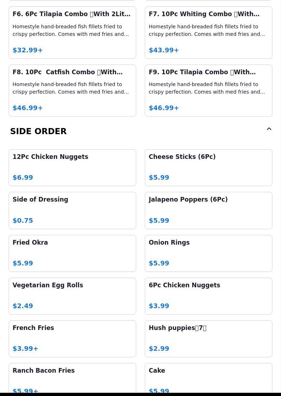Select Hush puppies item
The height and width of the screenshot is (396, 281).
208,339
